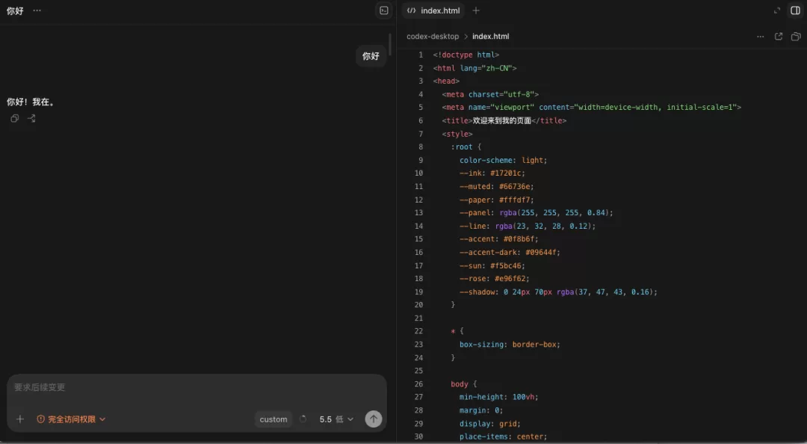Viewport: 807px width, 444px height.
Task: Open new tab with plus beside index.html
Action: (x=476, y=10)
